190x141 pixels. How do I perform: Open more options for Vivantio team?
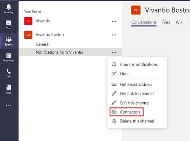(114, 21)
